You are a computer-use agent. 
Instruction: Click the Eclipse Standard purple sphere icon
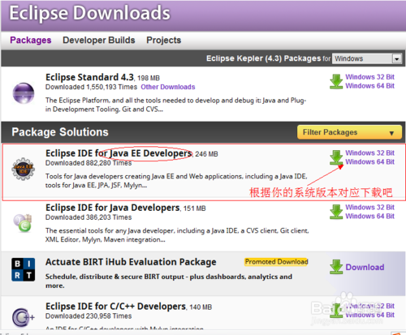tap(24, 93)
